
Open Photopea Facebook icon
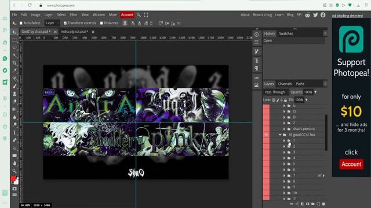323,15
